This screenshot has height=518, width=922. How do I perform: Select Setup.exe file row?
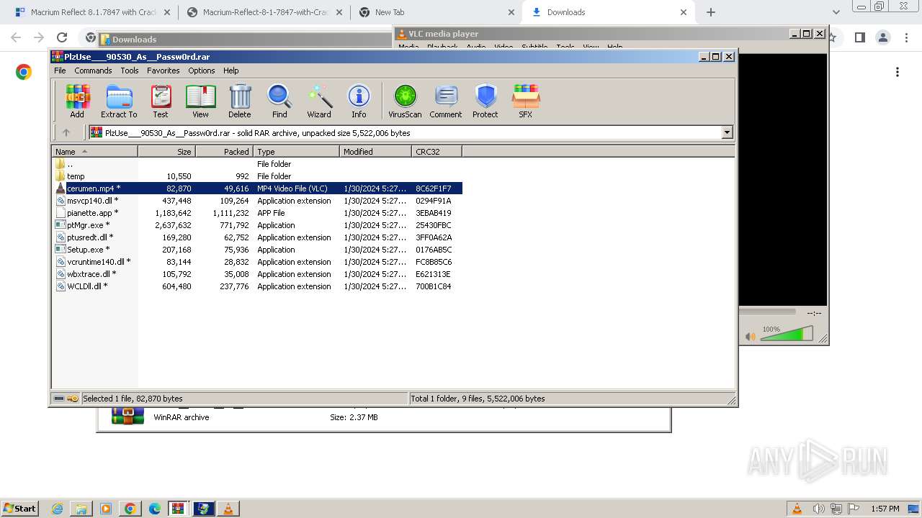257,250
